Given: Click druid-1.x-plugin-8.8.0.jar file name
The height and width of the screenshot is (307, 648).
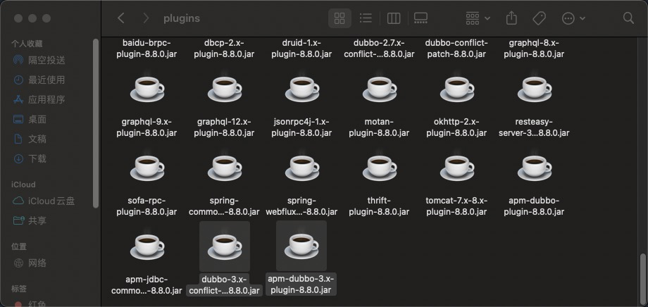Looking at the screenshot, I should [301, 49].
